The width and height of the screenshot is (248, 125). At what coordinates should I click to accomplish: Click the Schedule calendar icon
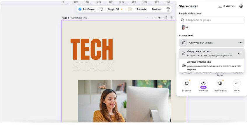(x=187, y=83)
